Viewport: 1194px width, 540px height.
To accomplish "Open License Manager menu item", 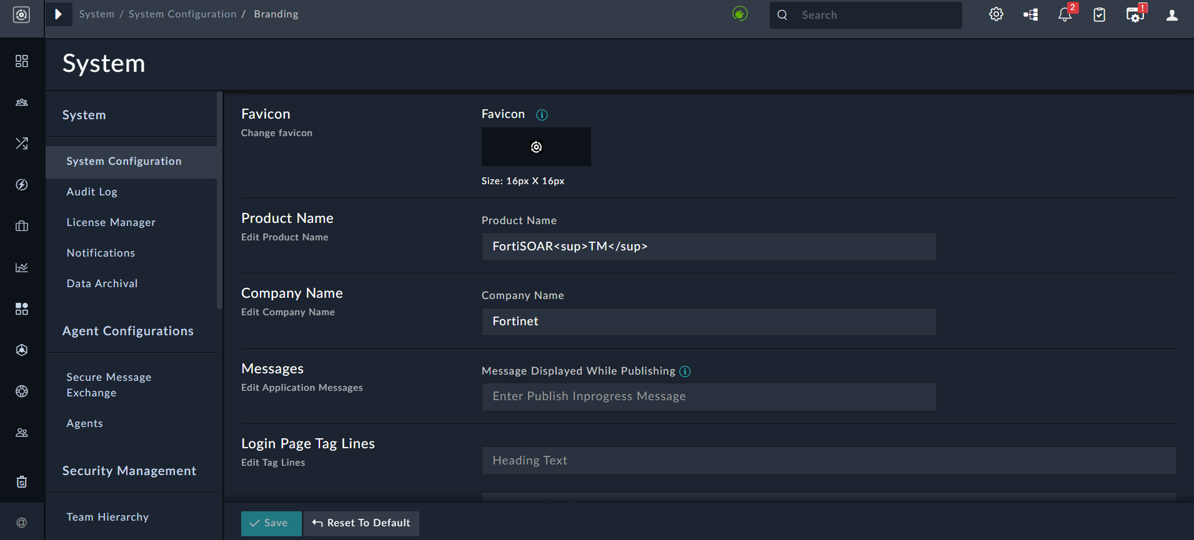I will (111, 222).
